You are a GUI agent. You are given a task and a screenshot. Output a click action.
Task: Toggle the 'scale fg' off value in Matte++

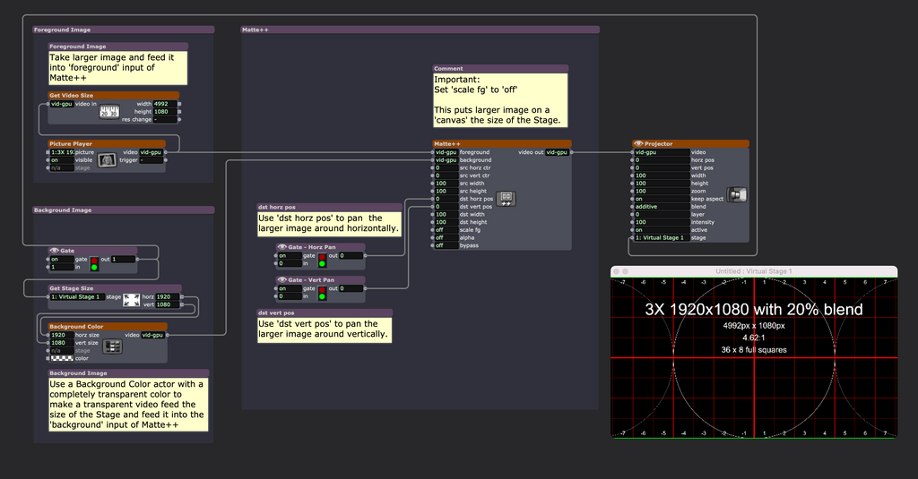(446, 230)
